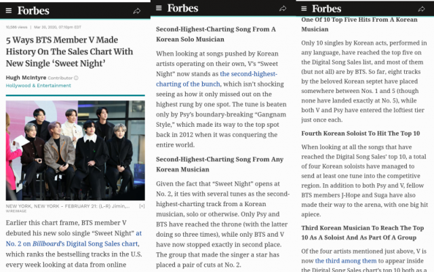Screen dimensions: 434x272
Task: Open author Hugh McIntyre's profile
Action: (26, 77)
